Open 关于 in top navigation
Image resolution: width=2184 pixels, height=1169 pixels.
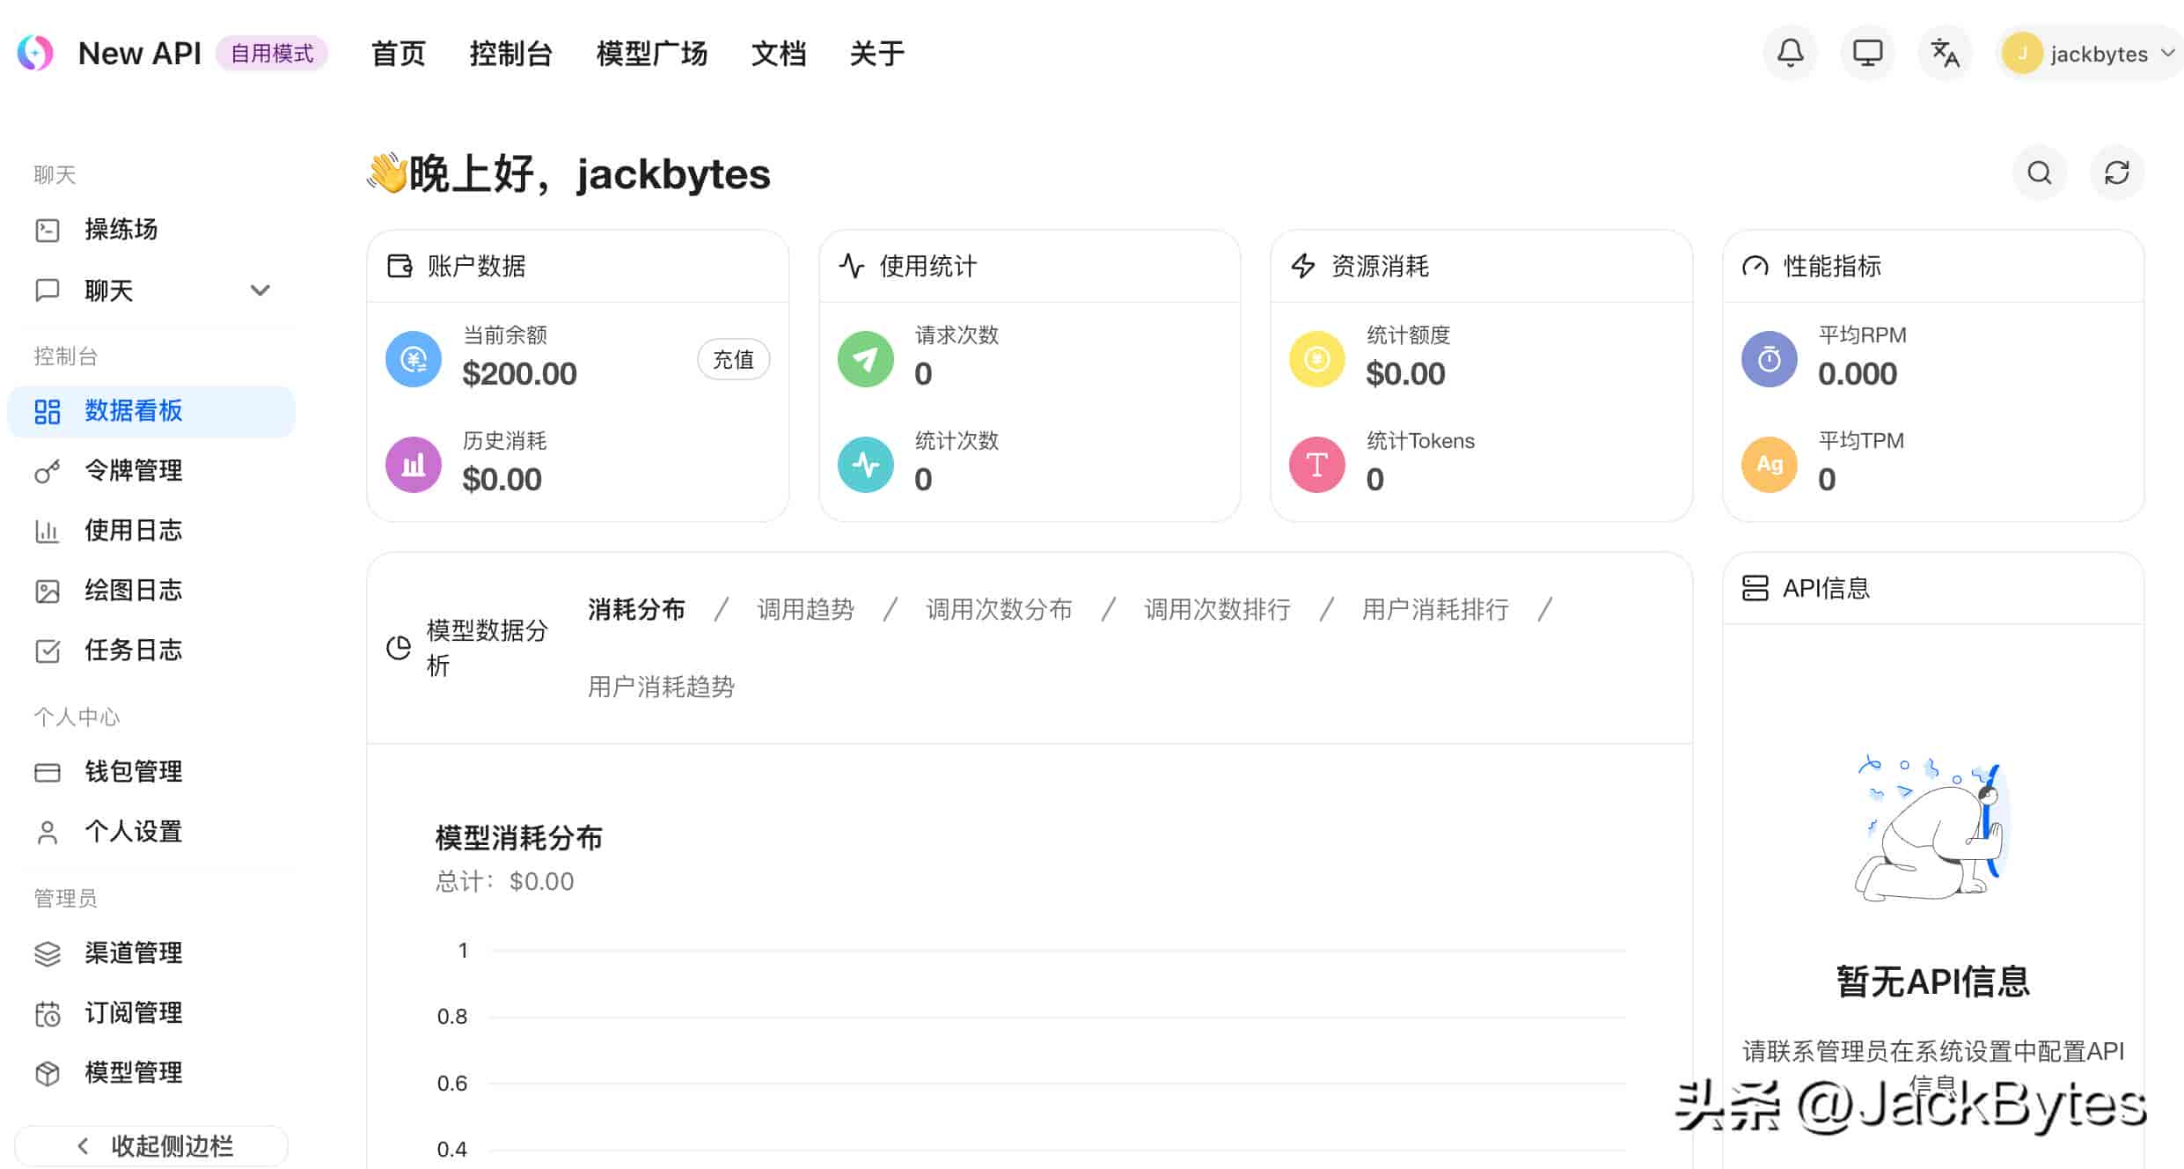[x=877, y=54]
